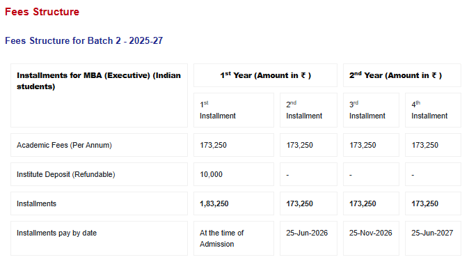Select 'Fees Structure for Batch 2 - 2025-27' heading
The height and width of the screenshot is (262, 469).
(84, 40)
